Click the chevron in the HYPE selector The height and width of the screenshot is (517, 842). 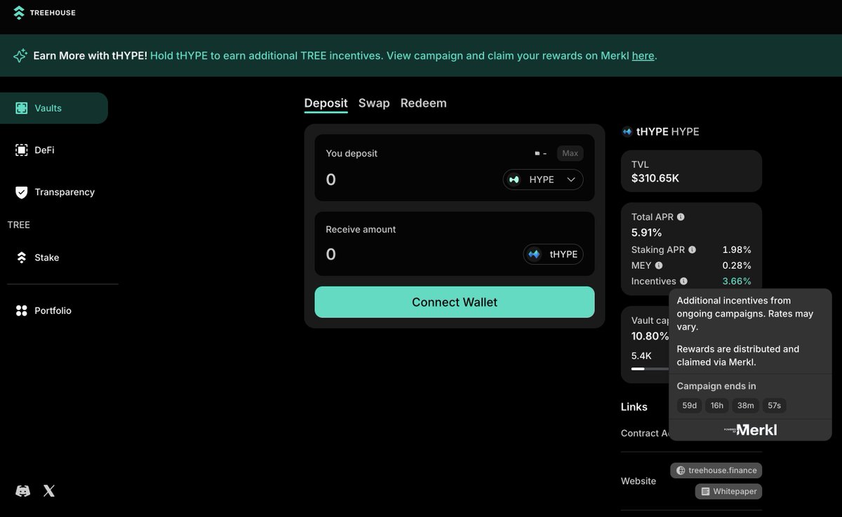pos(571,180)
